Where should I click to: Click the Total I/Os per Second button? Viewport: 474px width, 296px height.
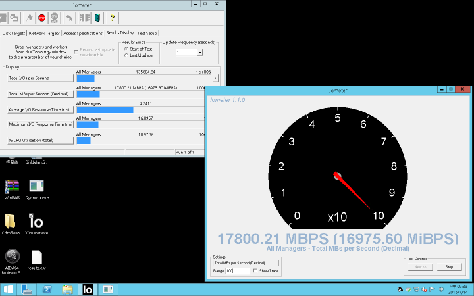click(x=41, y=78)
